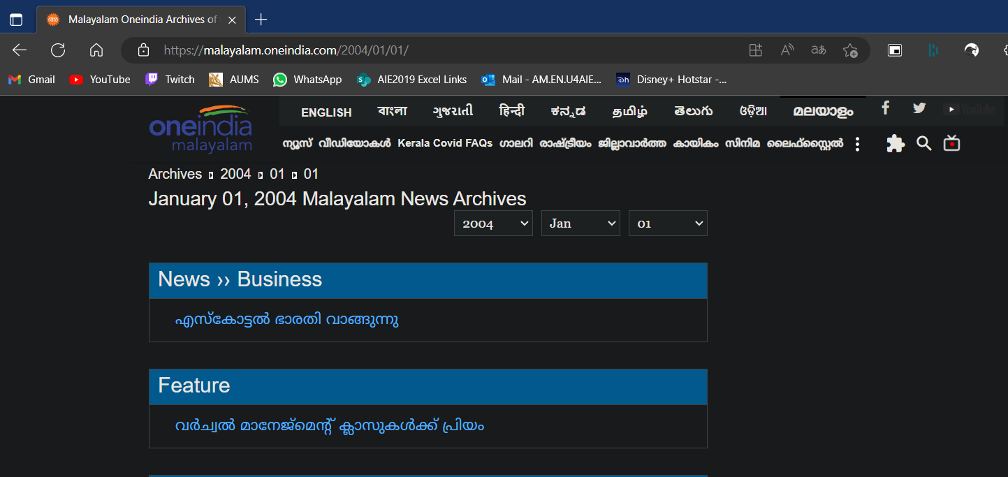Click the split screen toolbar icon
Image resolution: width=1008 pixels, height=477 pixels.
click(x=895, y=50)
